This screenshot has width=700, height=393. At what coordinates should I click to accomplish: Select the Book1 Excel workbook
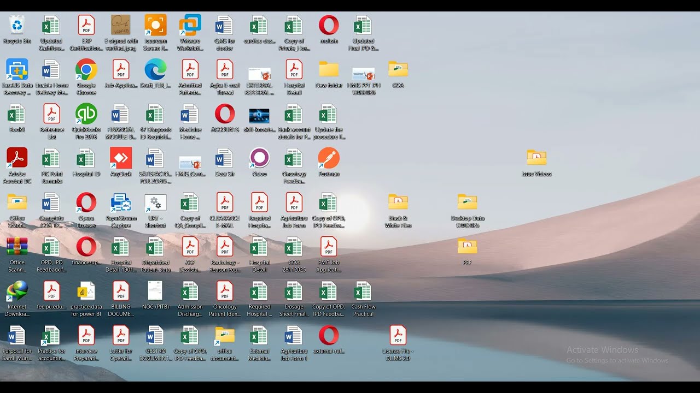coord(17,114)
